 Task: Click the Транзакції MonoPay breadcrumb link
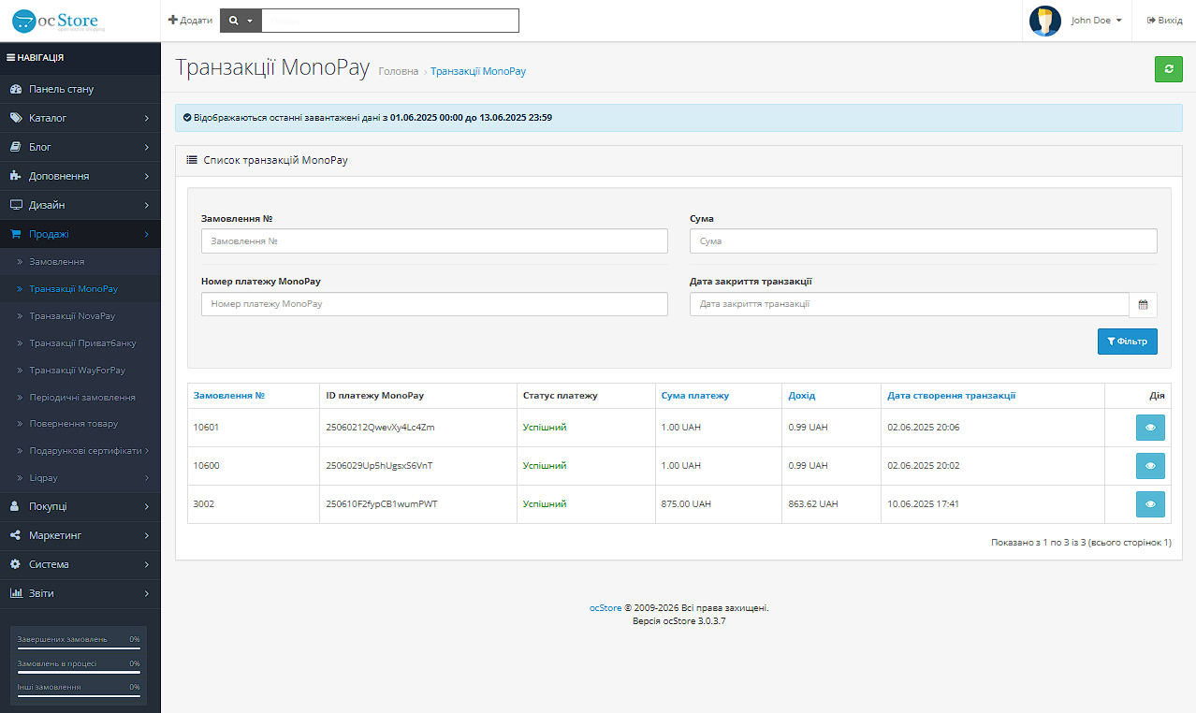click(x=478, y=71)
